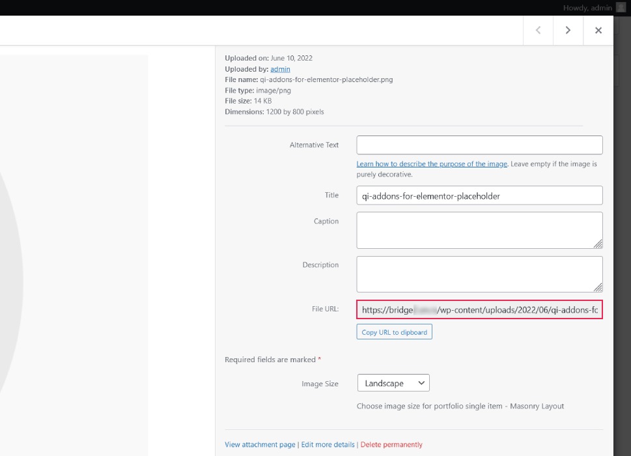Image resolution: width=631 pixels, height=456 pixels.
Task: Click the Masonry Layout help text
Action: click(x=460, y=406)
